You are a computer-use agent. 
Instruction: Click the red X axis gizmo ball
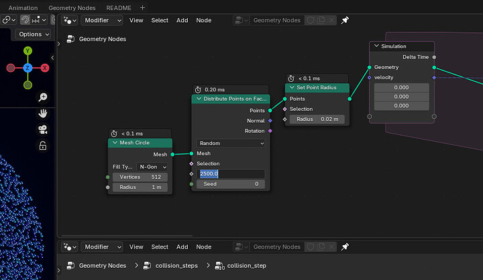click(45, 68)
